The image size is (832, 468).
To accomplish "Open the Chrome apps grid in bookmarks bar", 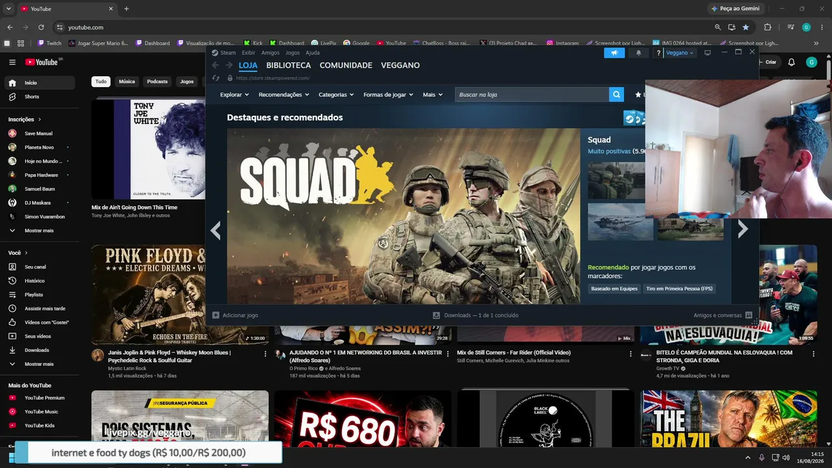I will (x=21, y=44).
